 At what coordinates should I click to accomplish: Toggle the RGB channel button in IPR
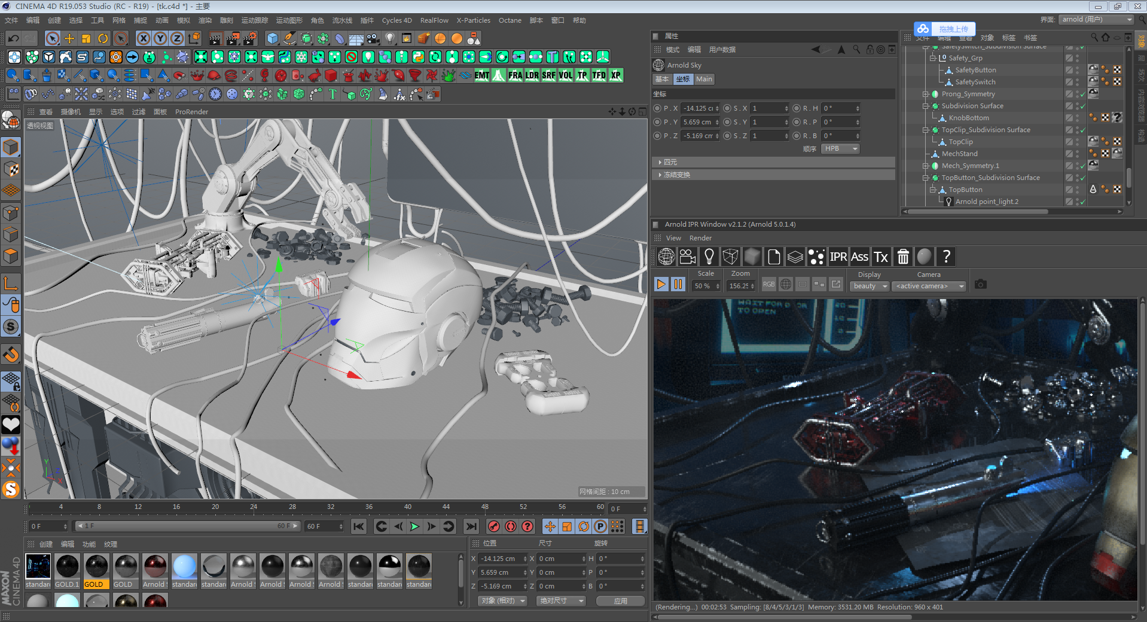[769, 285]
